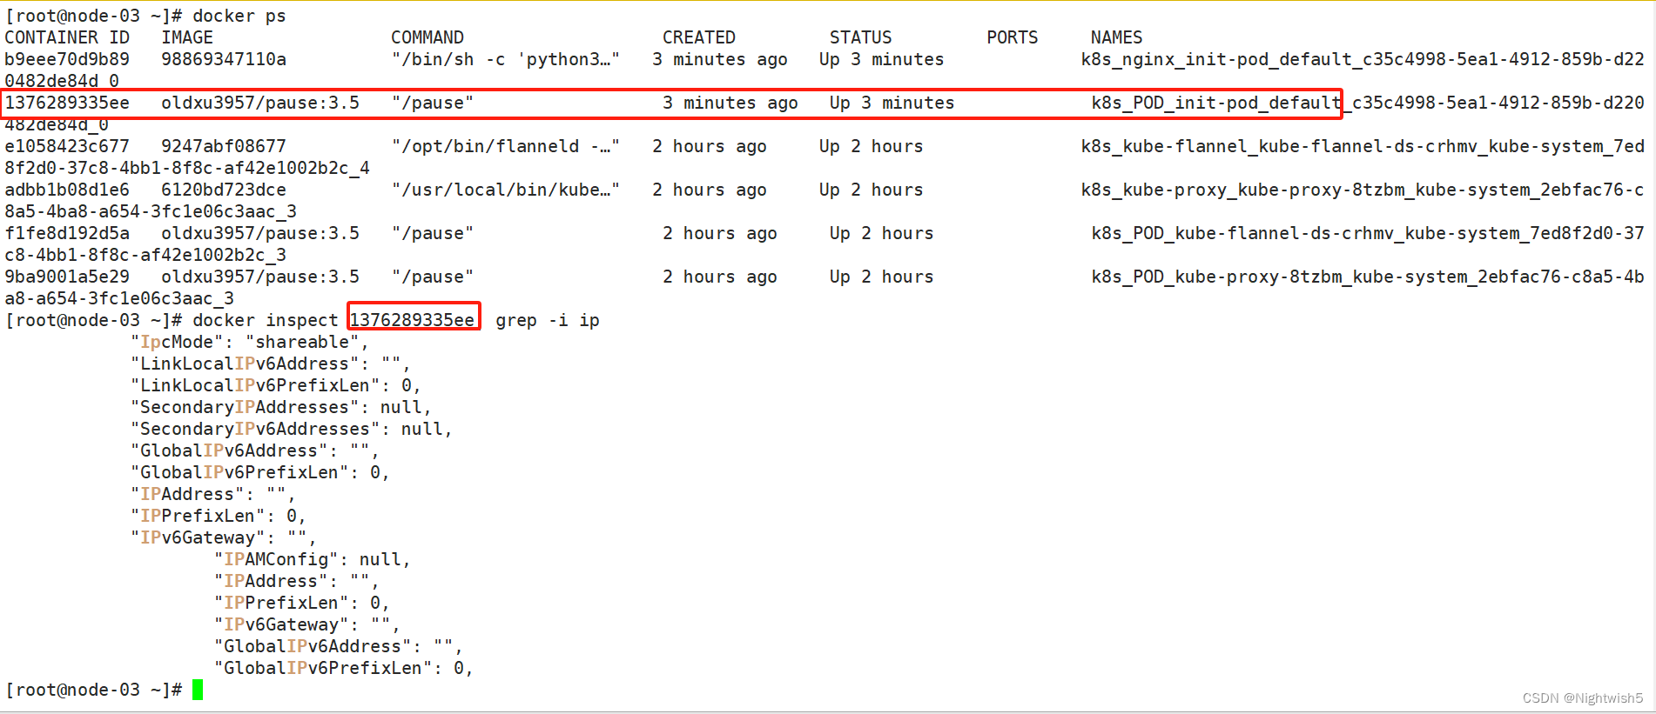This screenshot has width=1656, height=714.
Task: Click the "IPAMConfig": null line
Action: tap(313, 559)
